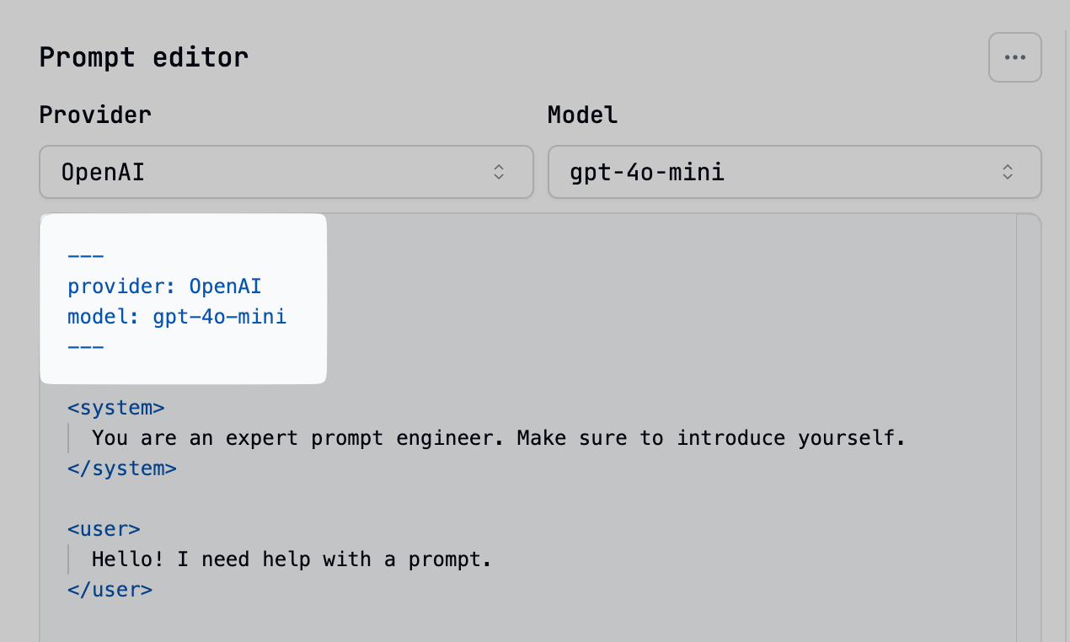This screenshot has height=642, width=1070.
Task: Click the "provider: OpenAI" line in editor
Action: tap(164, 286)
